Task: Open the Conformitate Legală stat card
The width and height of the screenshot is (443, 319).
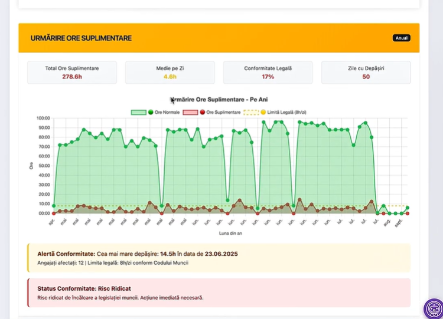Action: tap(268, 72)
